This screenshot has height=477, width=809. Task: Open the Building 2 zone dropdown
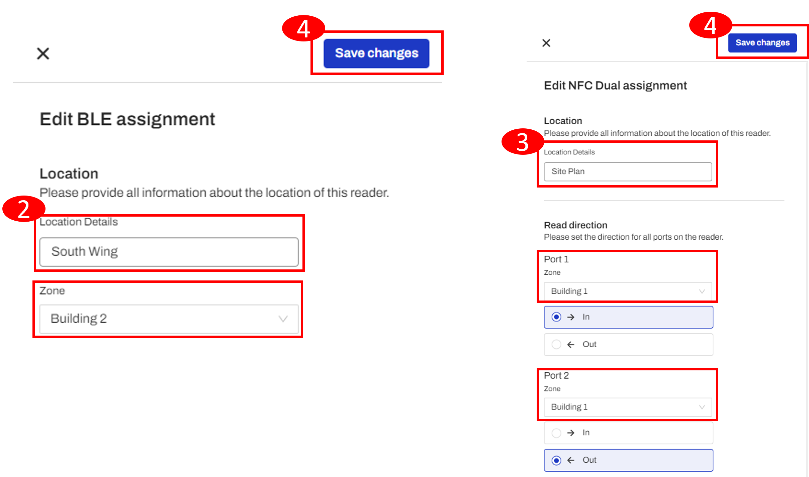pyautogui.click(x=169, y=319)
